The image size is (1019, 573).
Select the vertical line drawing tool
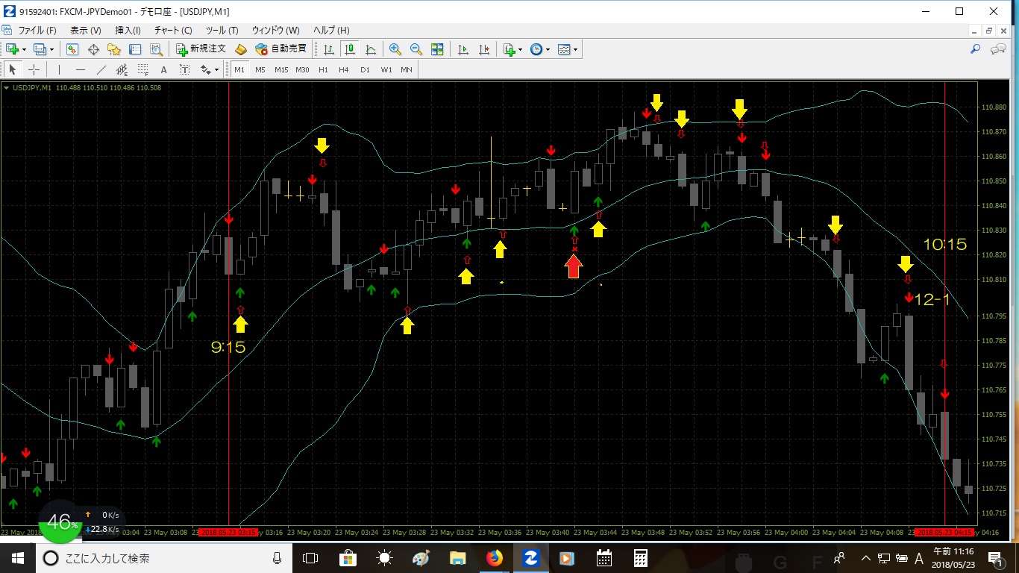[x=59, y=69]
